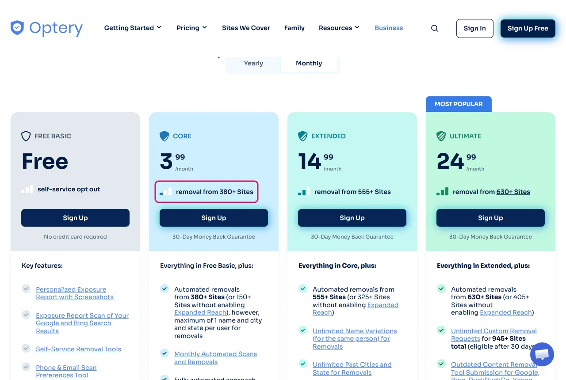Open the search magnifier icon
This screenshot has height=380, width=566.
435,28
